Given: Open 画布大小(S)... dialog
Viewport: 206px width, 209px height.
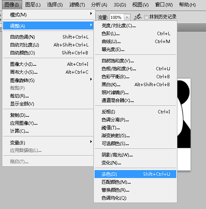Looking at the screenshot, I should point(48,72).
